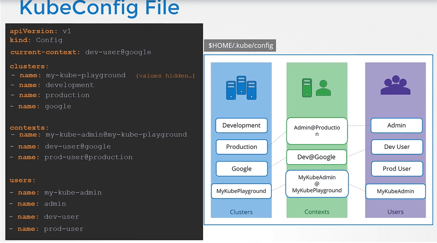The height and width of the screenshot is (243, 437).
Task: Click the blue server cluster icon
Action: click(x=242, y=88)
